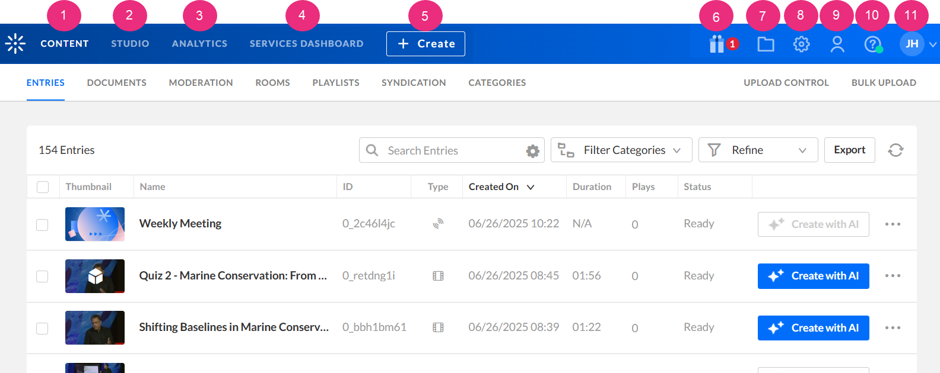This screenshot has height=373, width=940.
Task: Switch to the Playlists tab
Action: tap(336, 83)
